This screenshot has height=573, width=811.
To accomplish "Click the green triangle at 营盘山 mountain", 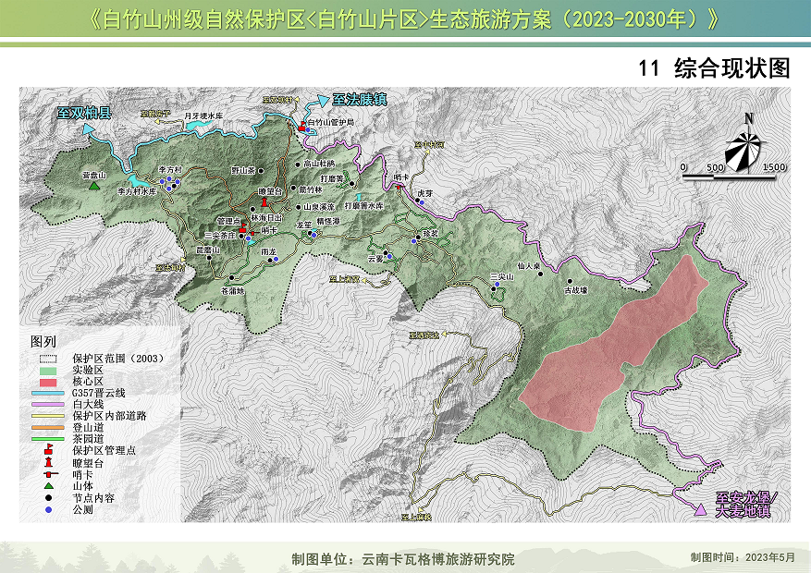I will click(93, 187).
